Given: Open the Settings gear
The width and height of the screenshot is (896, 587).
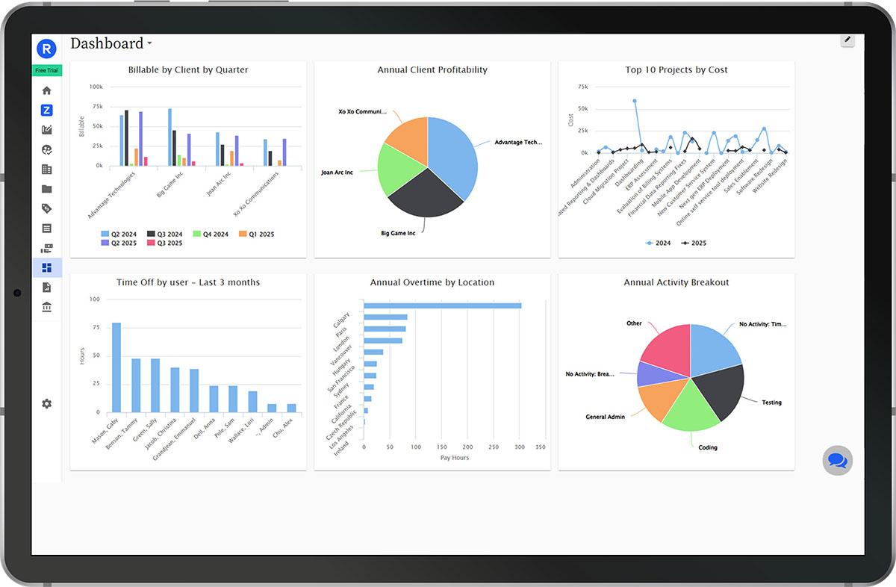Looking at the screenshot, I should (x=46, y=403).
